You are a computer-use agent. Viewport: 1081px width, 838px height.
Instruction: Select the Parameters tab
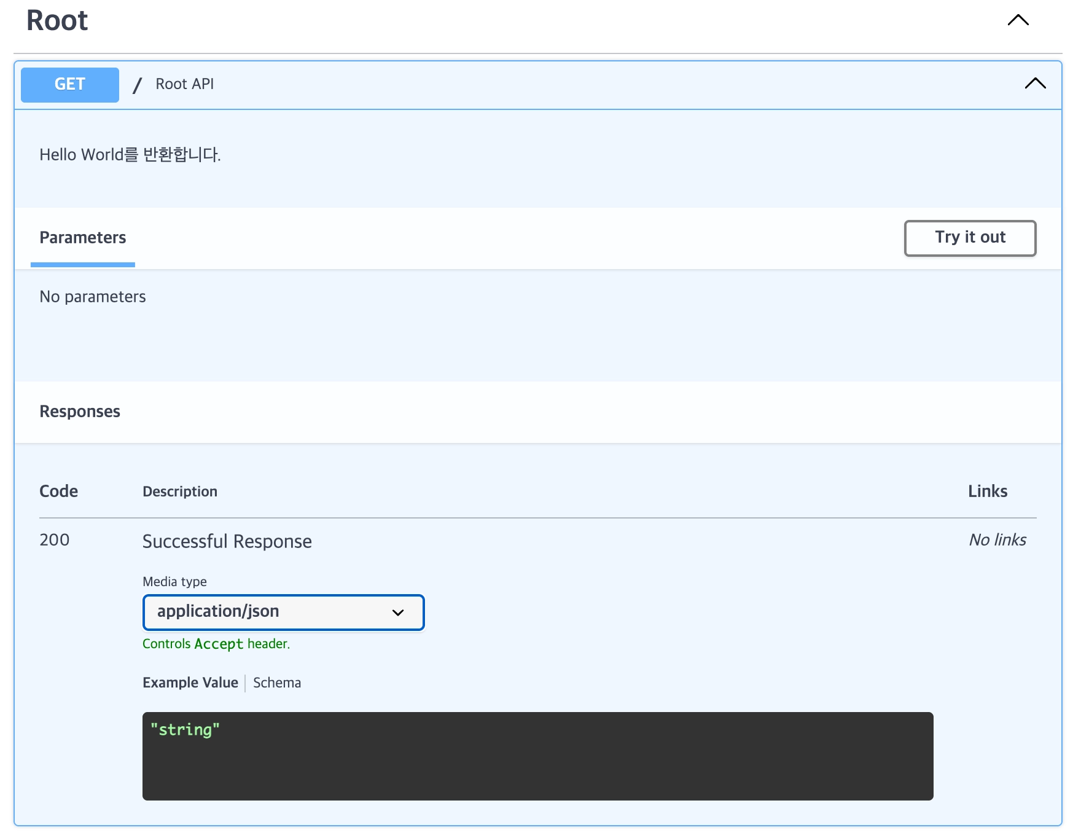83,238
